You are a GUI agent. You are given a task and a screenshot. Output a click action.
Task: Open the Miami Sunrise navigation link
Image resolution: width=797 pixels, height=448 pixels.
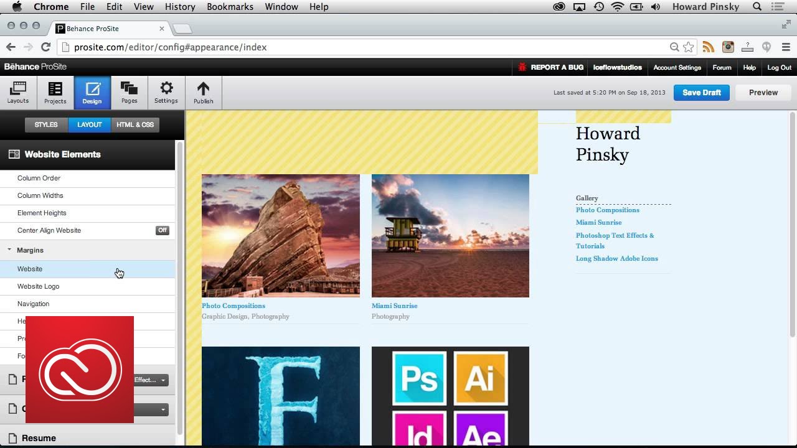coord(598,222)
